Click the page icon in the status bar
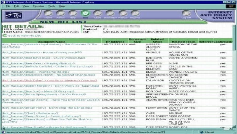Screen dimensions: 237x134 click(x=3, y=132)
